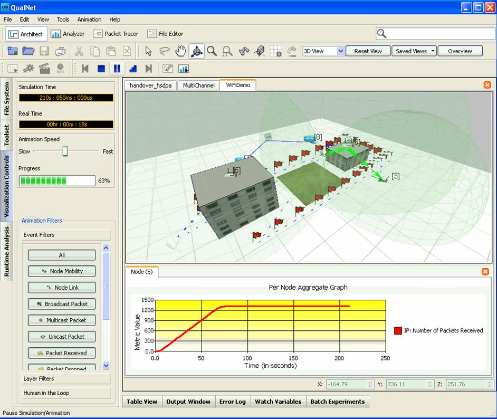
Task: Switch to Analyzer mode
Action: (68, 34)
